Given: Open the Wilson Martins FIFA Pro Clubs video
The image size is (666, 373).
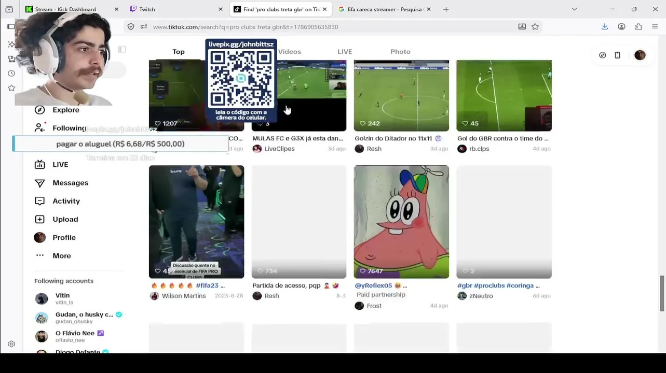Looking at the screenshot, I should point(196,222).
